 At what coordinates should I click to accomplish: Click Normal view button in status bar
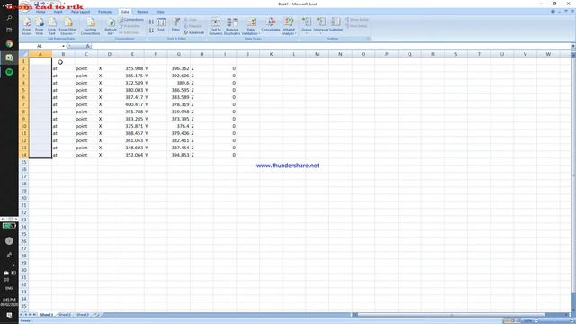(507, 320)
